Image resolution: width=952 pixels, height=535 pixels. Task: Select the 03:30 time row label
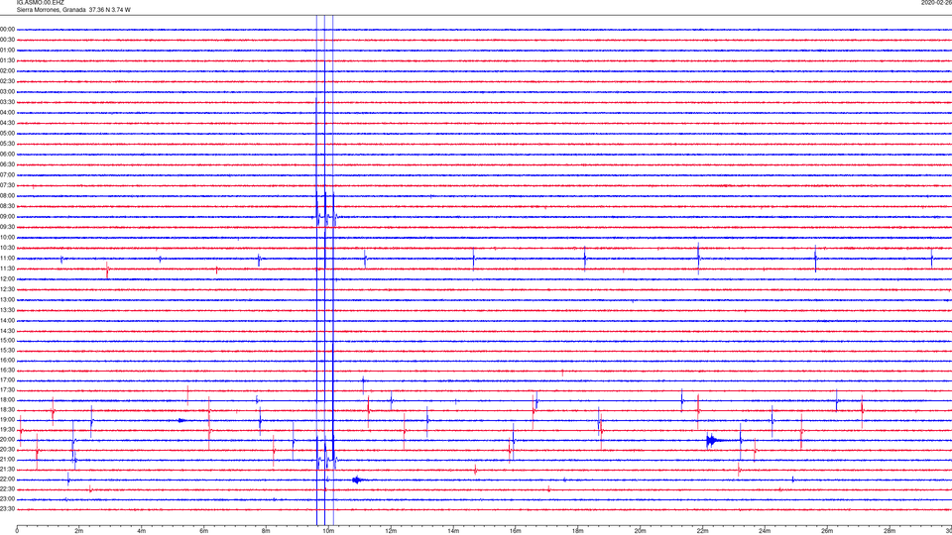click(x=7, y=102)
